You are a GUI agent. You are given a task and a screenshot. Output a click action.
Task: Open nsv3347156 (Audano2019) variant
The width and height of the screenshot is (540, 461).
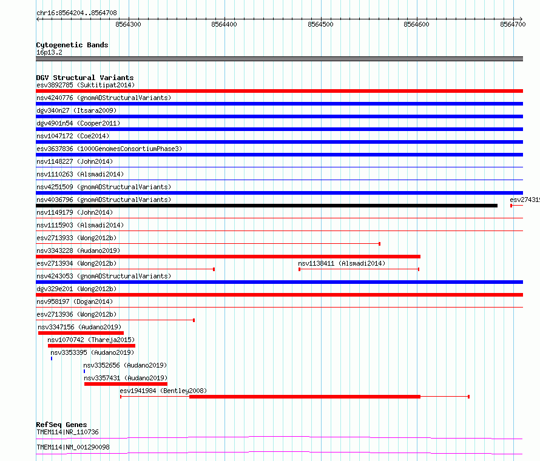point(79,327)
